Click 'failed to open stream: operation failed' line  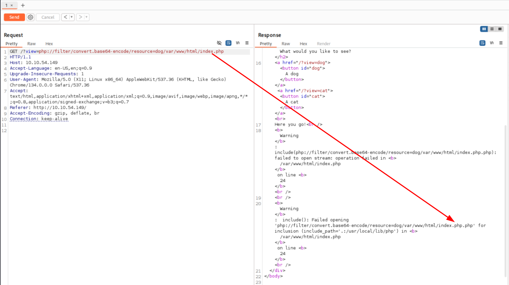(x=335, y=158)
